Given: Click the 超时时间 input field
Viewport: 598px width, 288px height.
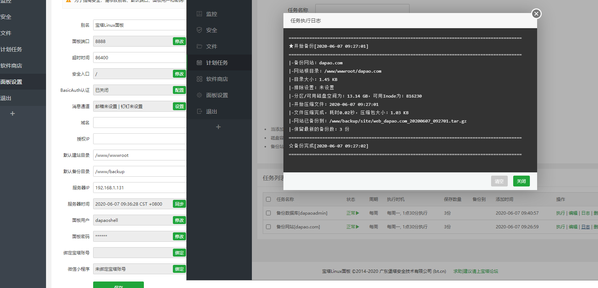Looking at the screenshot, I should point(140,57).
